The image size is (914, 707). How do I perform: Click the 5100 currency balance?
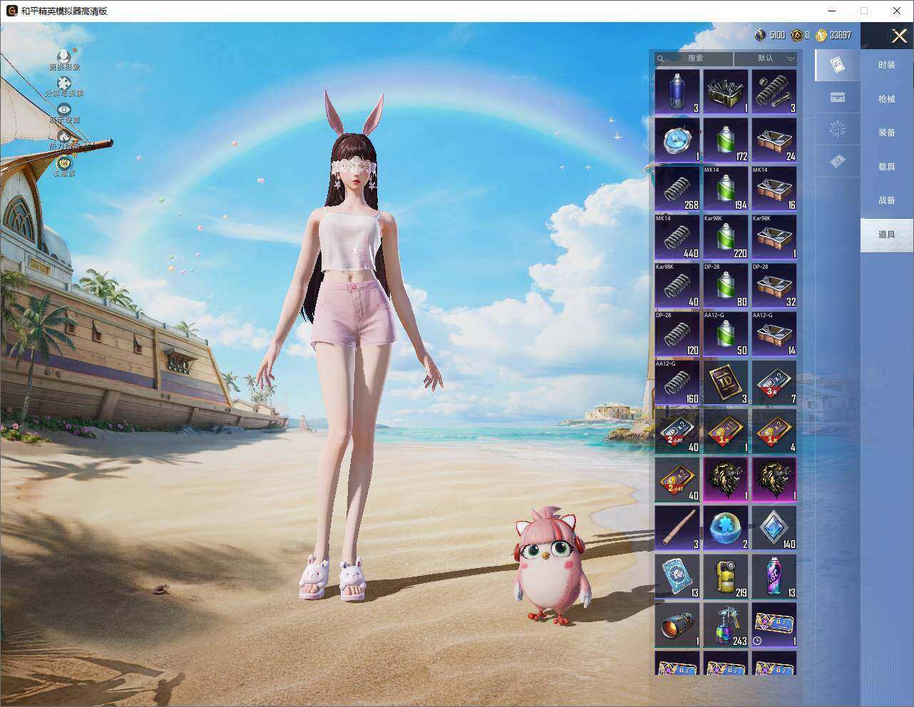770,35
